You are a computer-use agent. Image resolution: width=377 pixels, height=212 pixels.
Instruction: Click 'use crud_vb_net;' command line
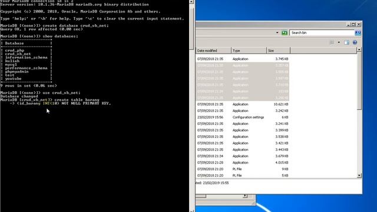pyautogui.click(x=61, y=93)
